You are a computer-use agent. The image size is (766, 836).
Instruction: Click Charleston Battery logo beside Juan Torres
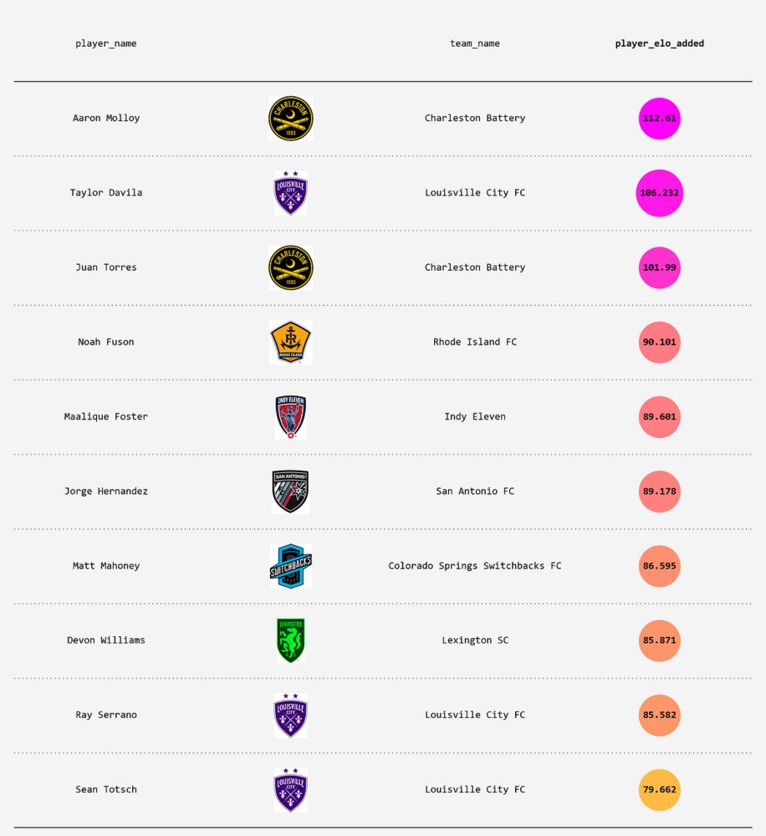[x=290, y=268]
